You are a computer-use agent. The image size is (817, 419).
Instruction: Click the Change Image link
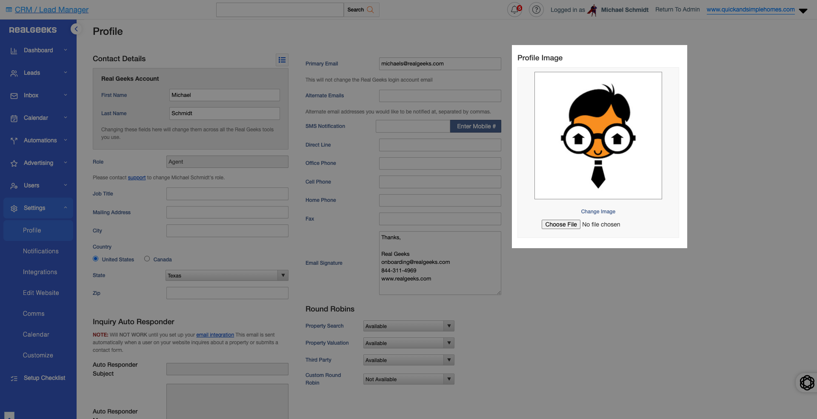pyautogui.click(x=598, y=212)
